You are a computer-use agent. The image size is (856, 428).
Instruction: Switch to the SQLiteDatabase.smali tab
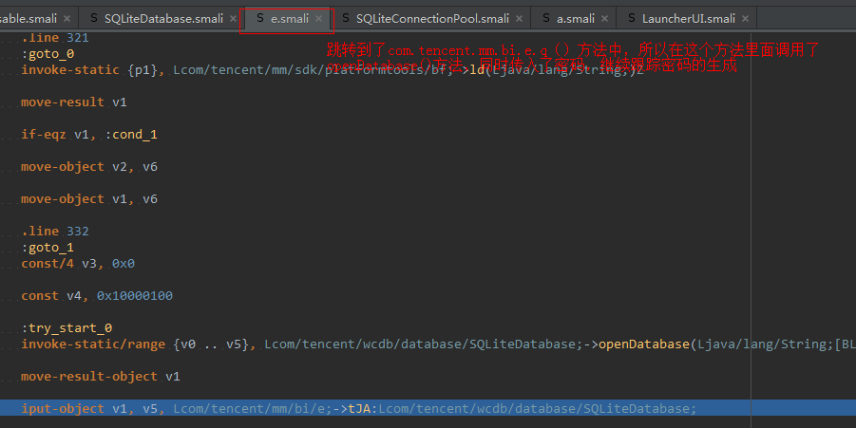pos(163,19)
